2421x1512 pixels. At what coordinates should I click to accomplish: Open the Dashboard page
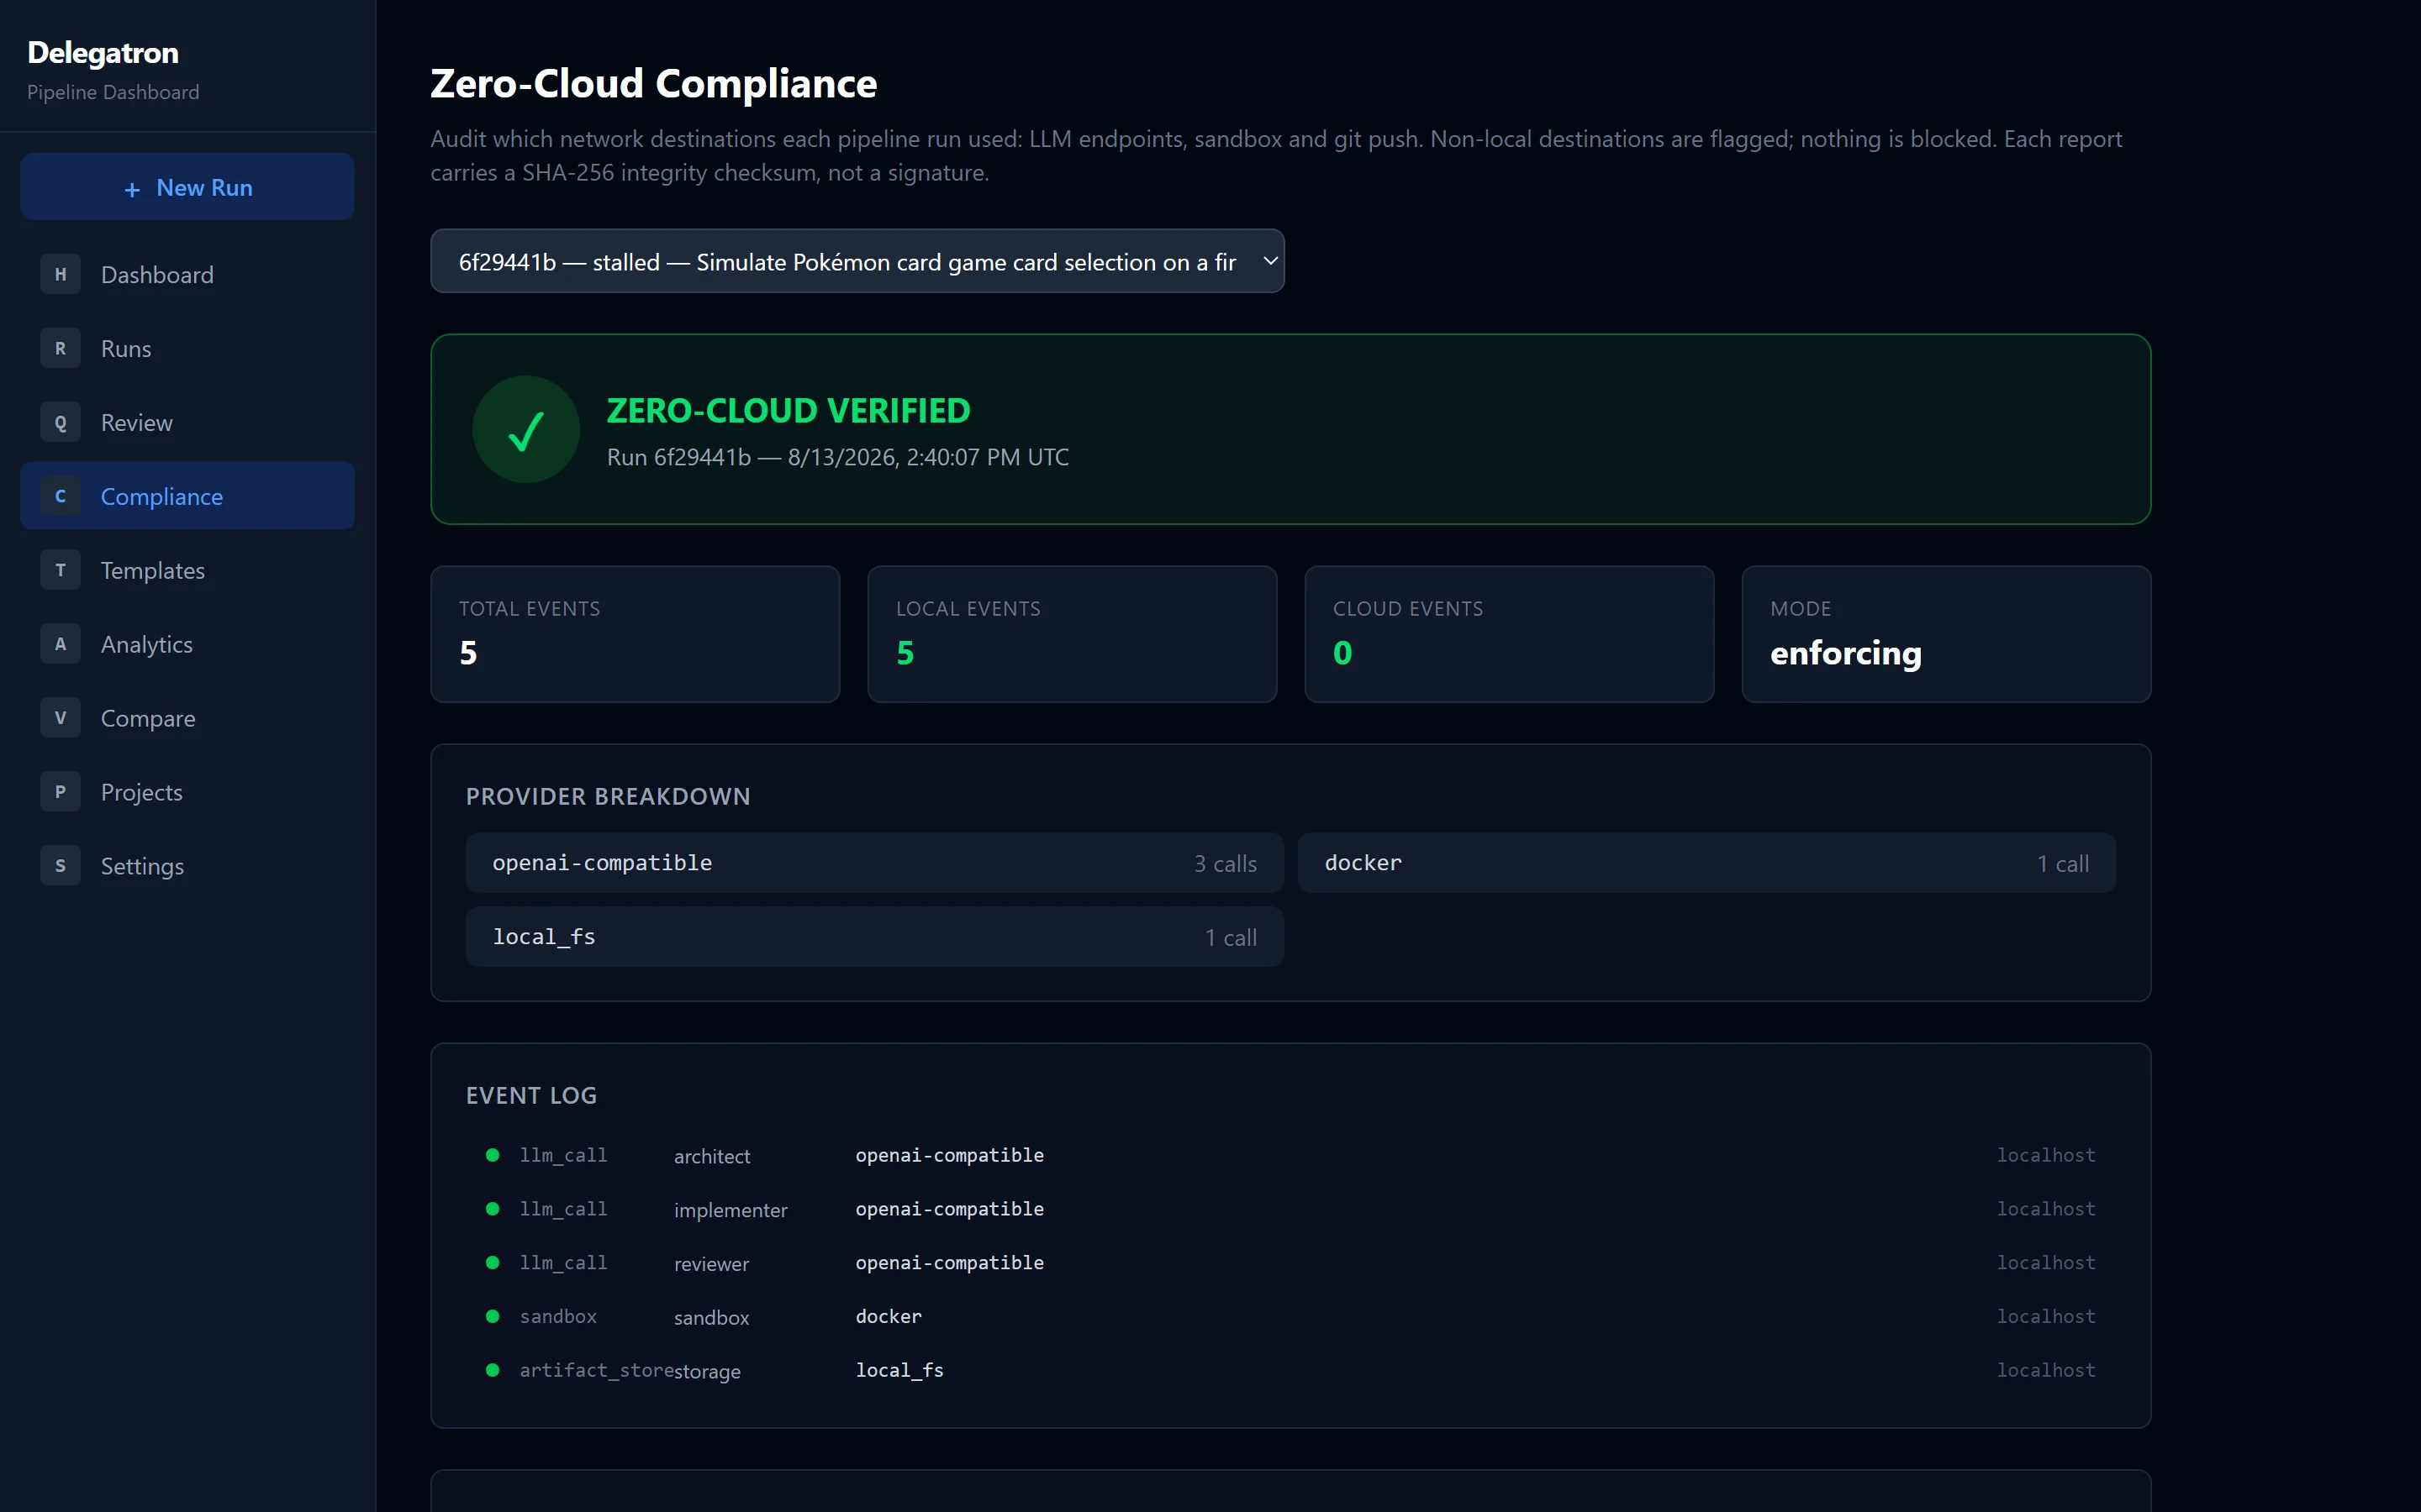coord(187,274)
